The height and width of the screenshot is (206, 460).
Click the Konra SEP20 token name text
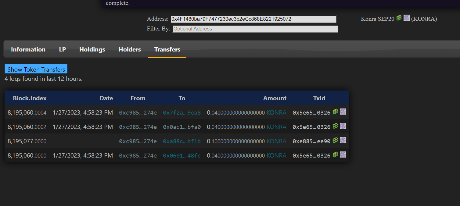(x=378, y=19)
